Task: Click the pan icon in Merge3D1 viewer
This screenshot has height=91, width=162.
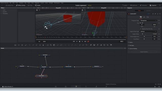Action: tap(82, 10)
